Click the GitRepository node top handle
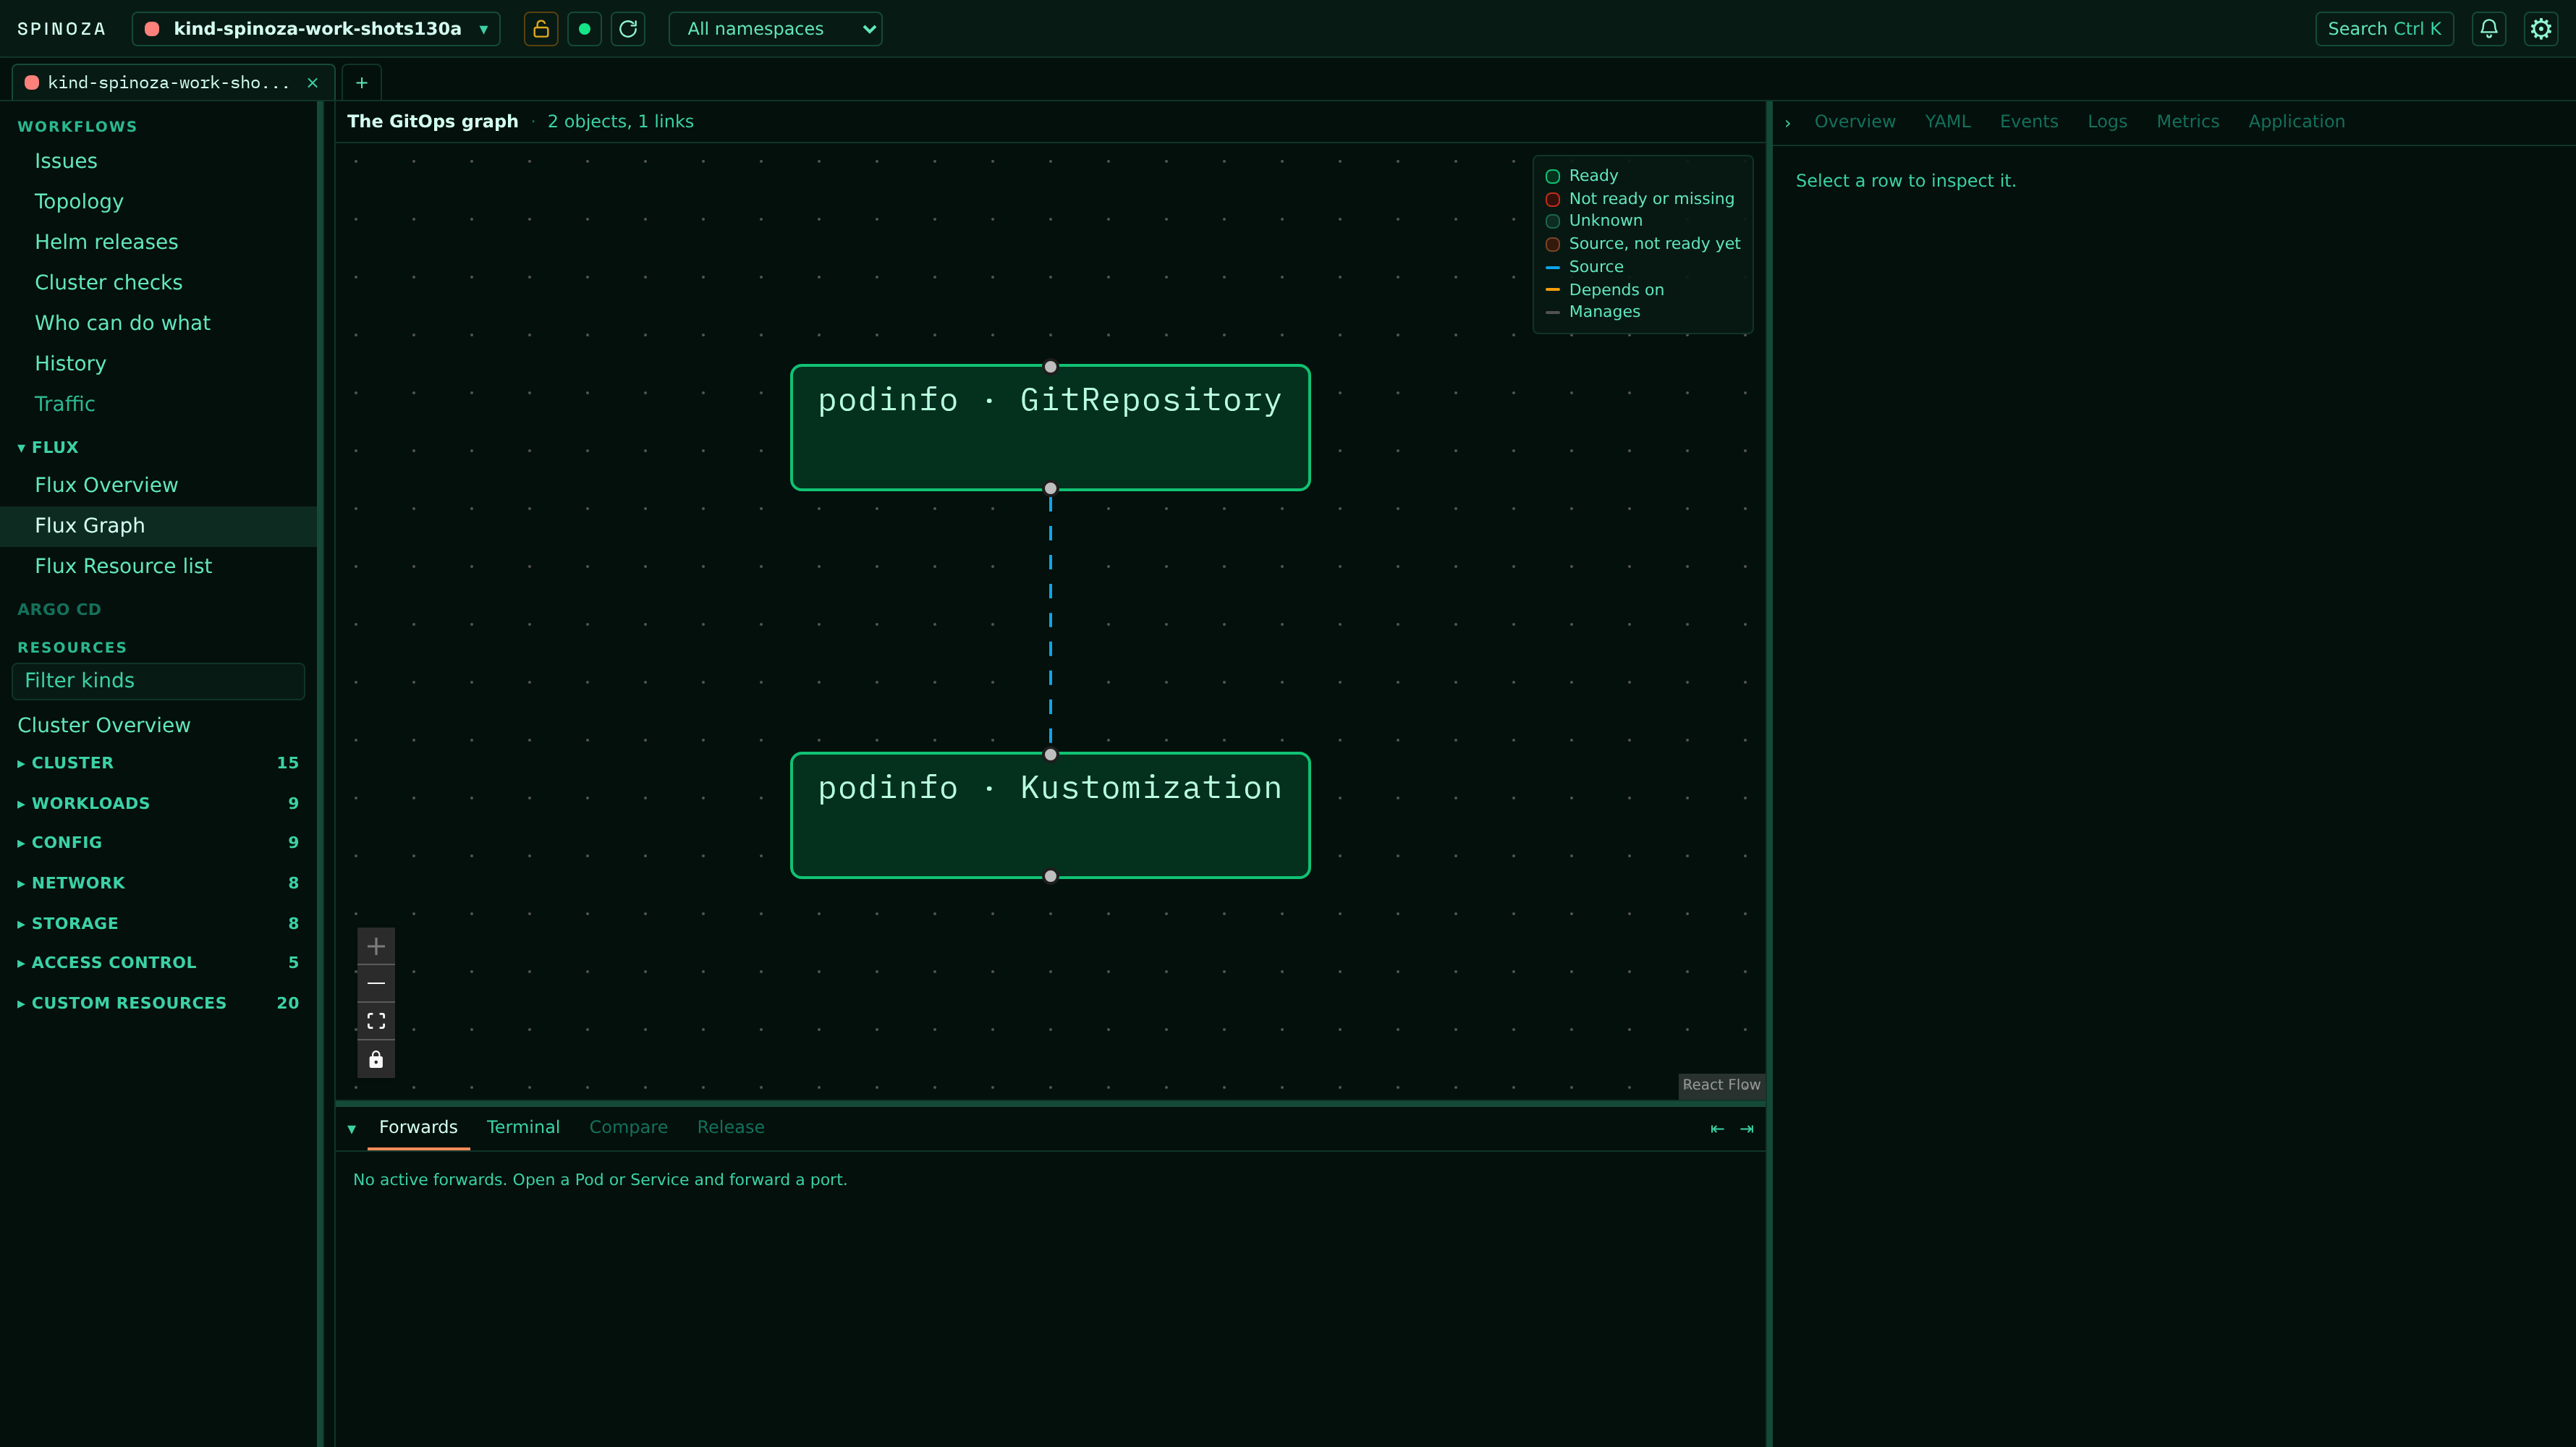Image resolution: width=2576 pixels, height=1447 pixels. 1050,366
